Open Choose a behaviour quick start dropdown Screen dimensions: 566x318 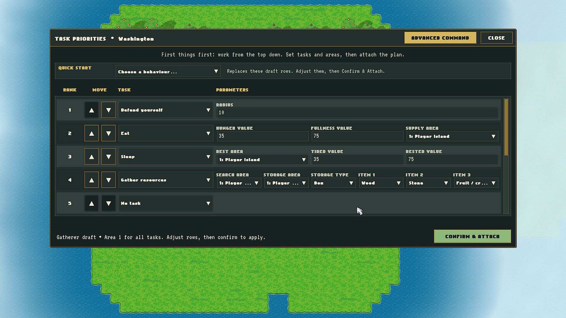(168, 71)
